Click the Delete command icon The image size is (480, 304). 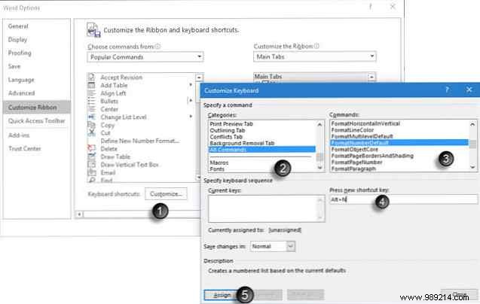pyautogui.click(x=91, y=149)
